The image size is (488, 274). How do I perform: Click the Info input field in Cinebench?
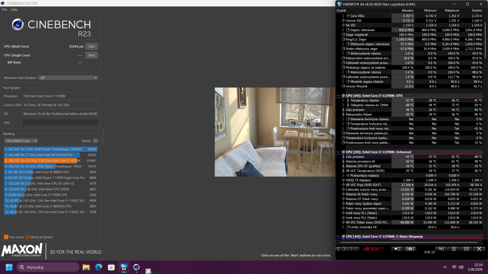(x=60, y=123)
